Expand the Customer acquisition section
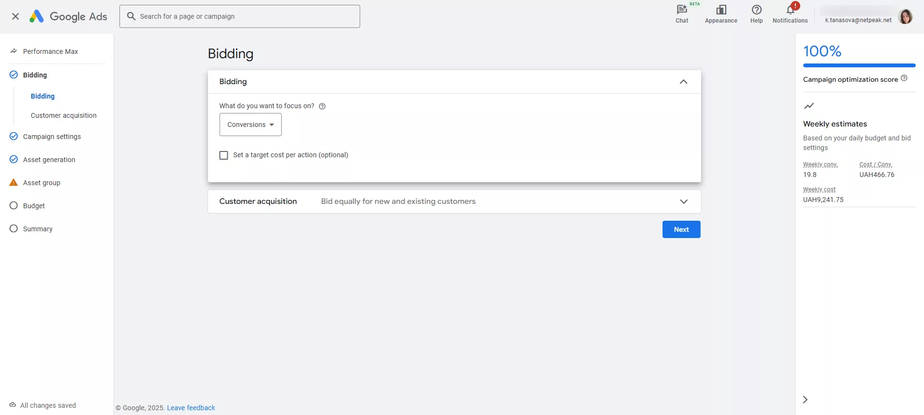This screenshot has width=924, height=415. point(683,201)
